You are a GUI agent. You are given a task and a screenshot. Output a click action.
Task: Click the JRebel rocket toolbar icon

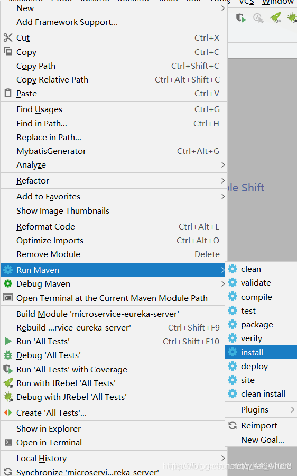pos(276,18)
